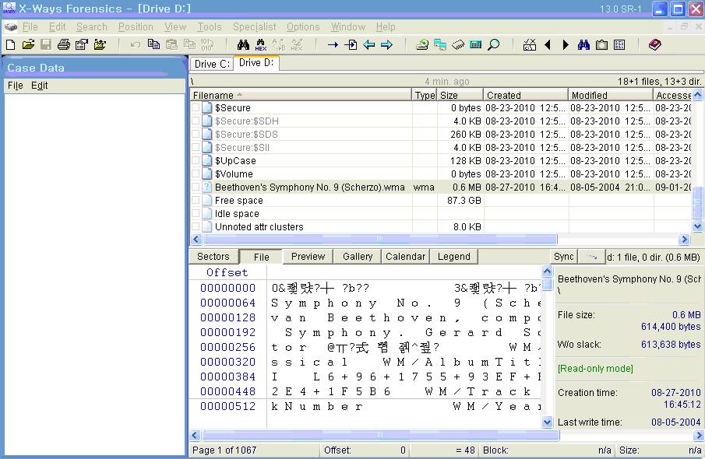The width and height of the screenshot is (705, 459).
Task: Open the Calendar view button
Action: [x=405, y=257]
